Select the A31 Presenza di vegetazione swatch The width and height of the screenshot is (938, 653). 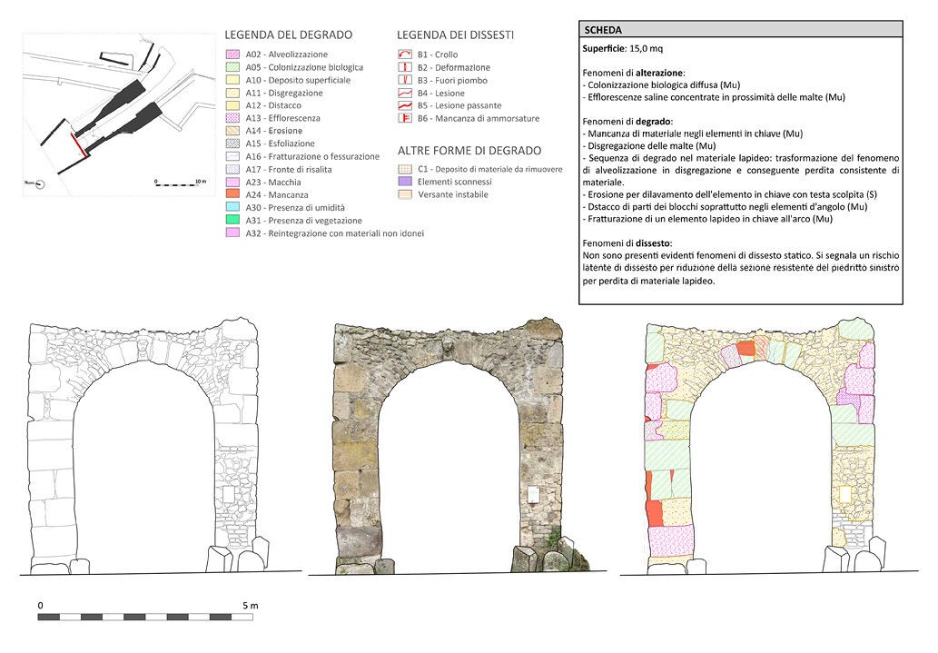coord(232,221)
